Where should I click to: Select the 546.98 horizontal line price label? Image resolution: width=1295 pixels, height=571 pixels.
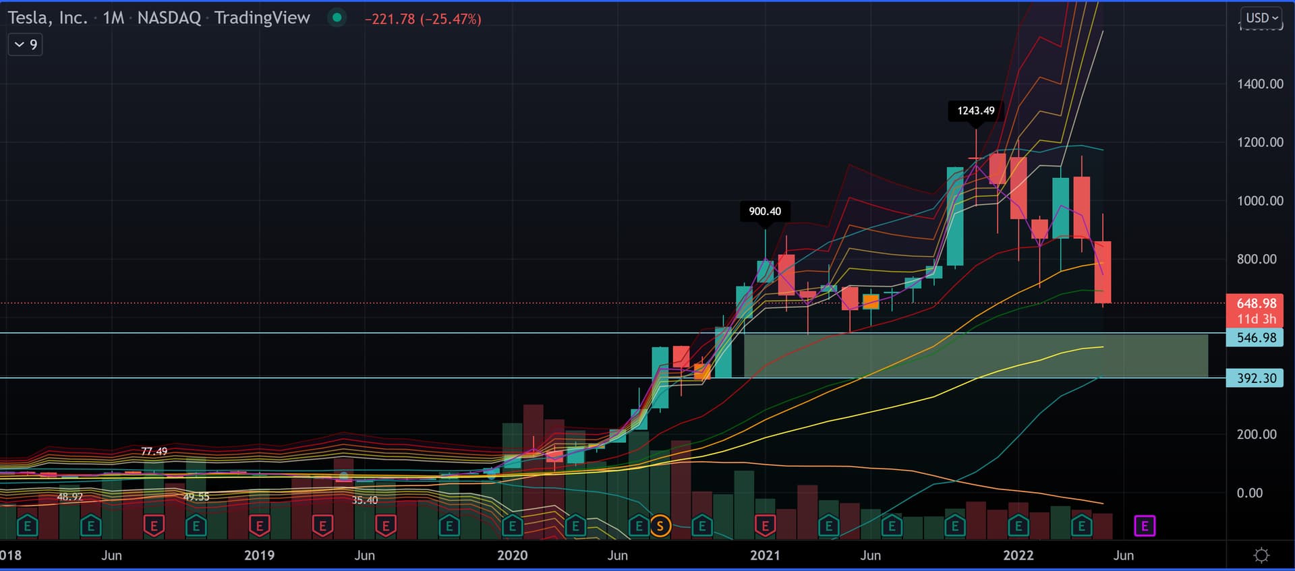(x=1256, y=338)
